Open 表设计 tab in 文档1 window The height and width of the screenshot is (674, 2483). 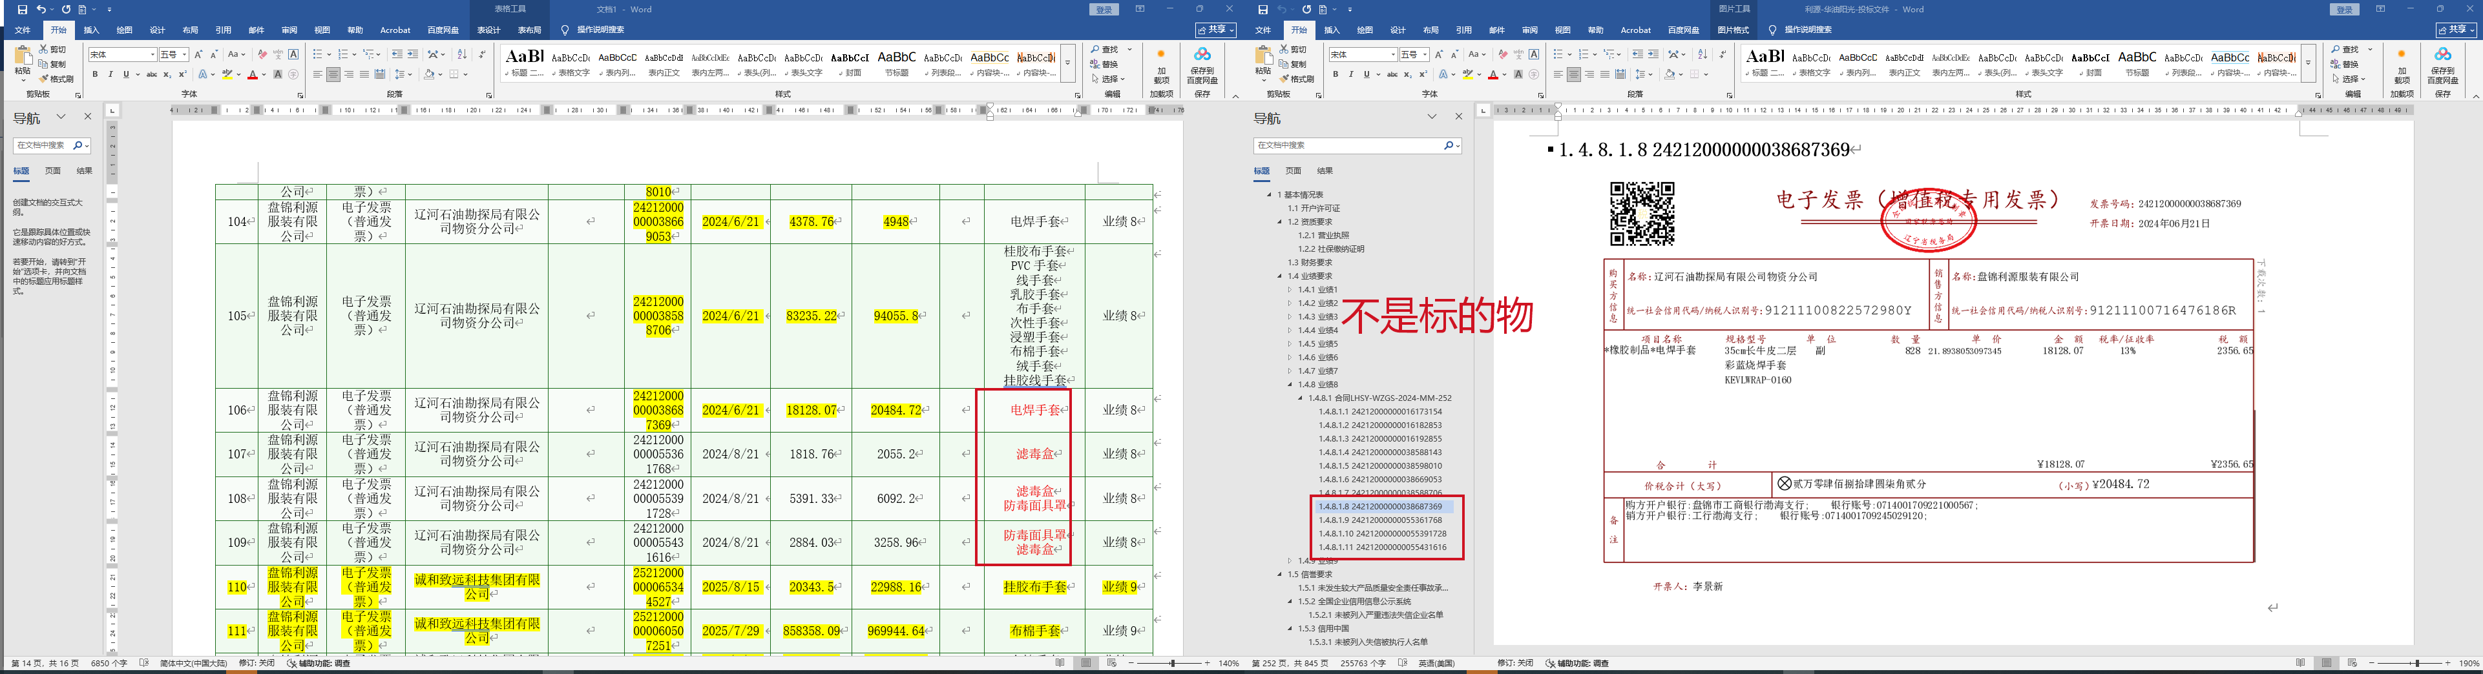[488, 30]
